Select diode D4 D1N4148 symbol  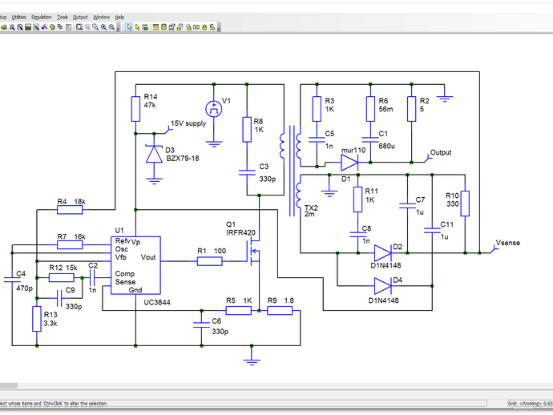coord(382,285)
